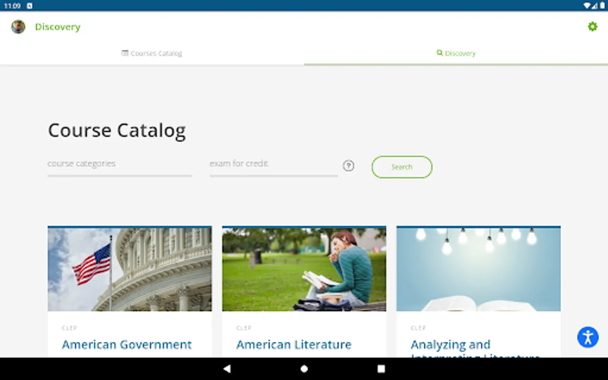Tap the Android back navigation button
This screenshot has width=608, height=380.
pyautogui.click(x=227, y=369)
